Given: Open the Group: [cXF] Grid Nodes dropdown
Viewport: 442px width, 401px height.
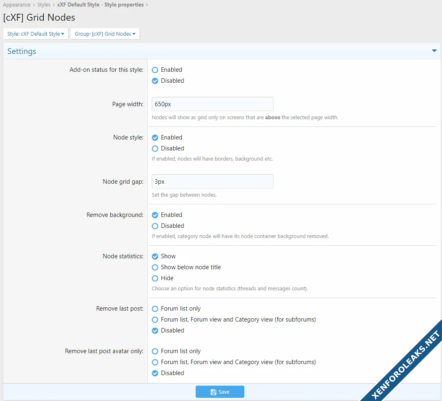Looking at the screenshot, I should pyautogui.click(x=105, y=34).
